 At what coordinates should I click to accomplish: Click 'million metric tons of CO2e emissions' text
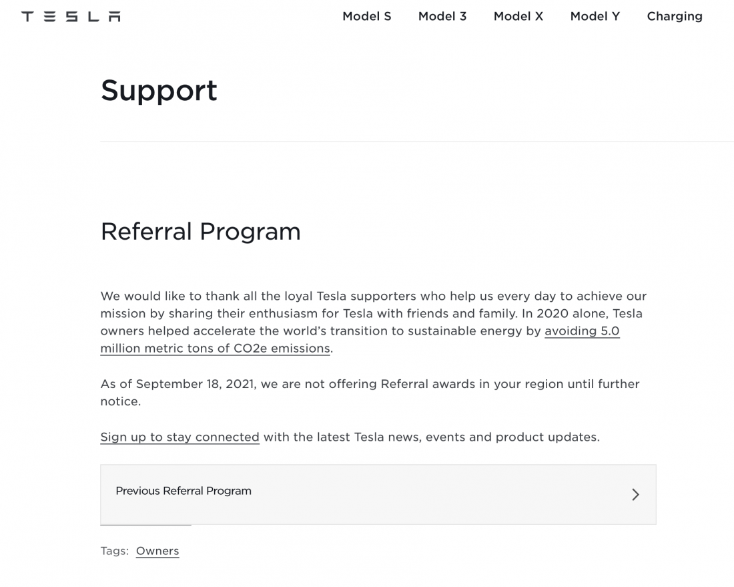point(215,349)
